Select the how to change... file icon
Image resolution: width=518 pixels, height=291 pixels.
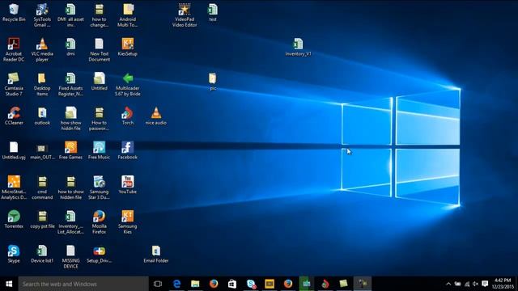pos(99,15)
